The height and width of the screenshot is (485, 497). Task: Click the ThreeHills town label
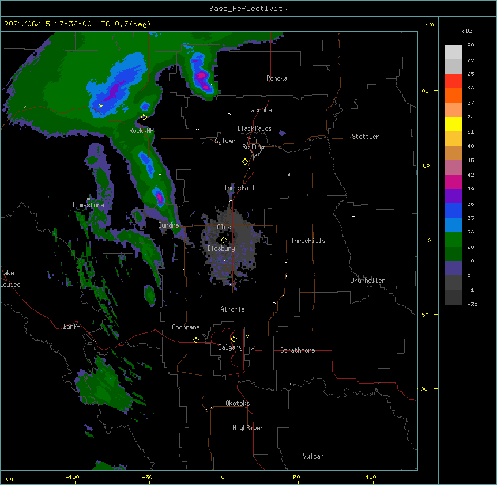308,241
